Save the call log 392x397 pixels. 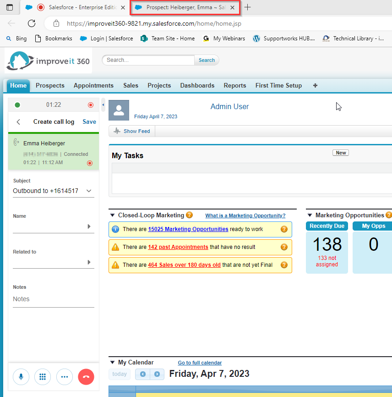tap(89, 122)
